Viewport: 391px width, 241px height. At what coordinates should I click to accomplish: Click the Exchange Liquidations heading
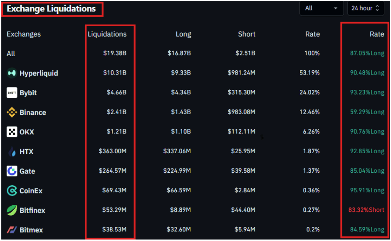click(51, 8)
